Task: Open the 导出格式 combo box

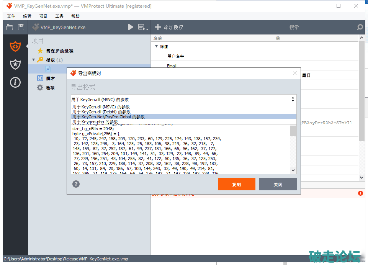Action: 183,99
